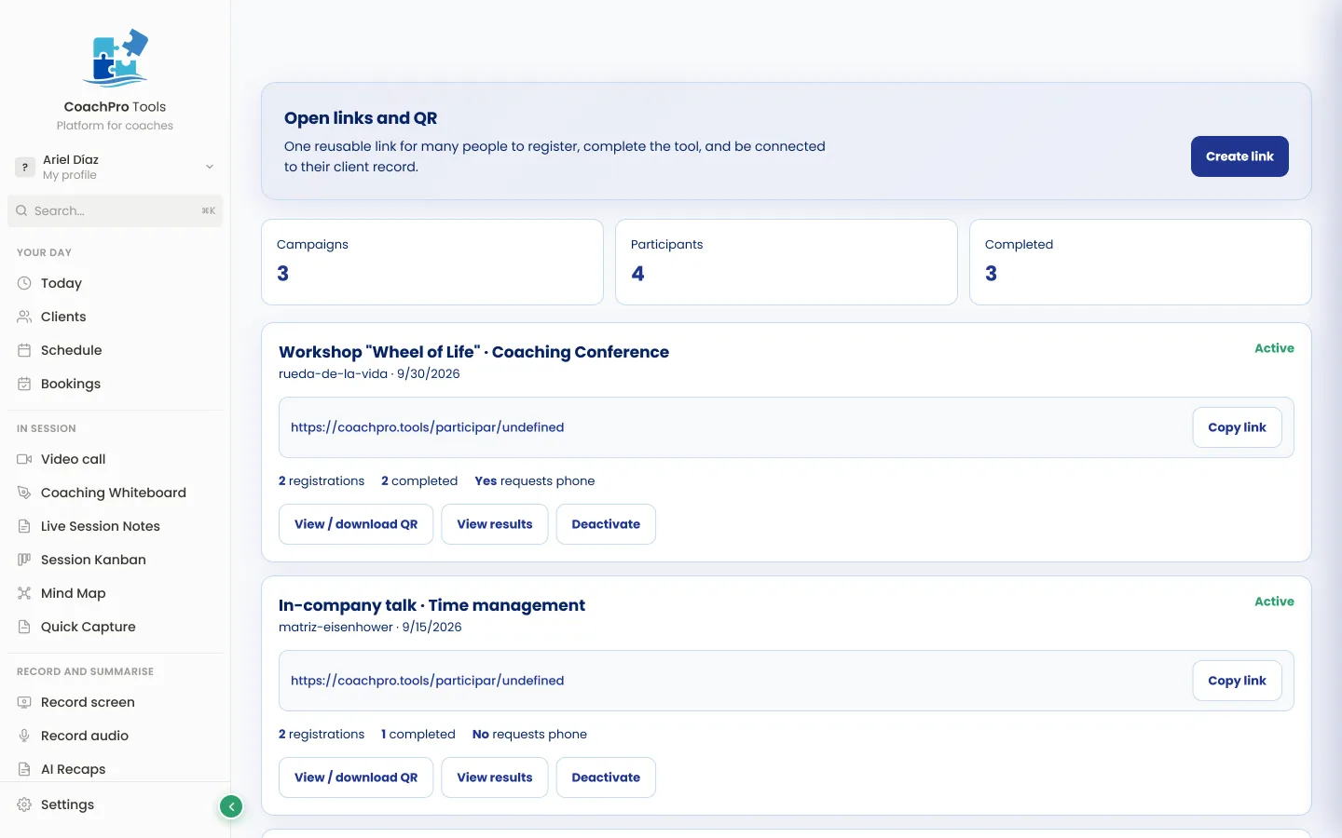The height and width of the screenshot is (838, 1342).
Task: Click the Live Session Notes document icon
Action: (24, 526)
